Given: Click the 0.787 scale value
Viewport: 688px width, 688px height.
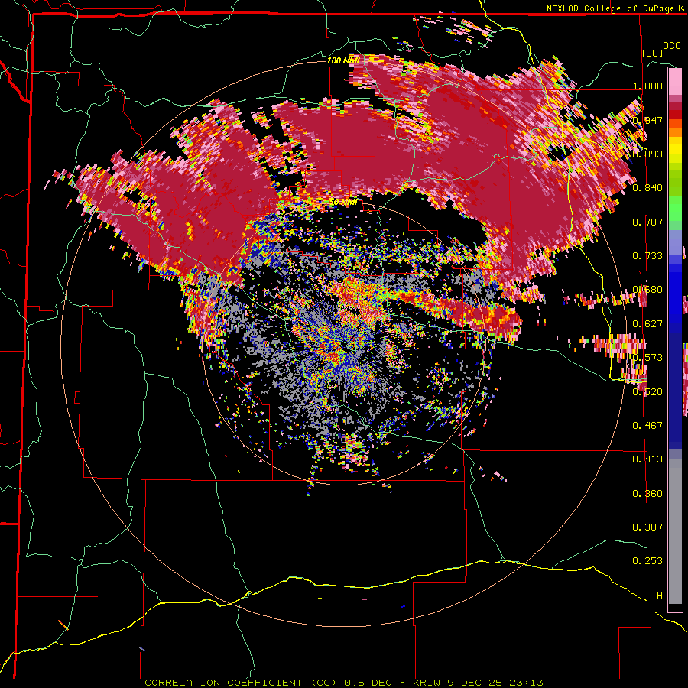Looking at the screenshot, I should [x=647, y=222].
